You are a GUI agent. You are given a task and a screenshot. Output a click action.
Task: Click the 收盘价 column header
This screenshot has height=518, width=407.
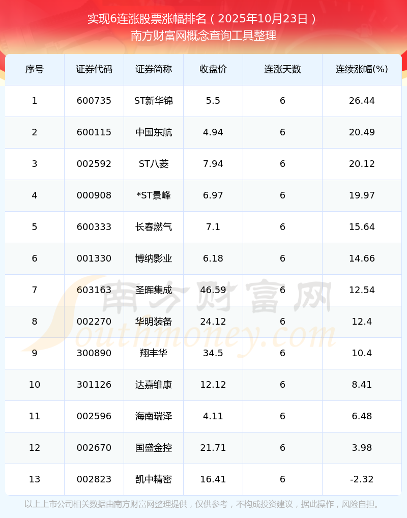pyautogui.click(x=213, y=69)
